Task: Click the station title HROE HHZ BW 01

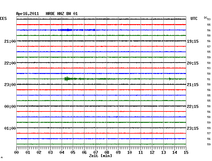Action: coord(62,14)
